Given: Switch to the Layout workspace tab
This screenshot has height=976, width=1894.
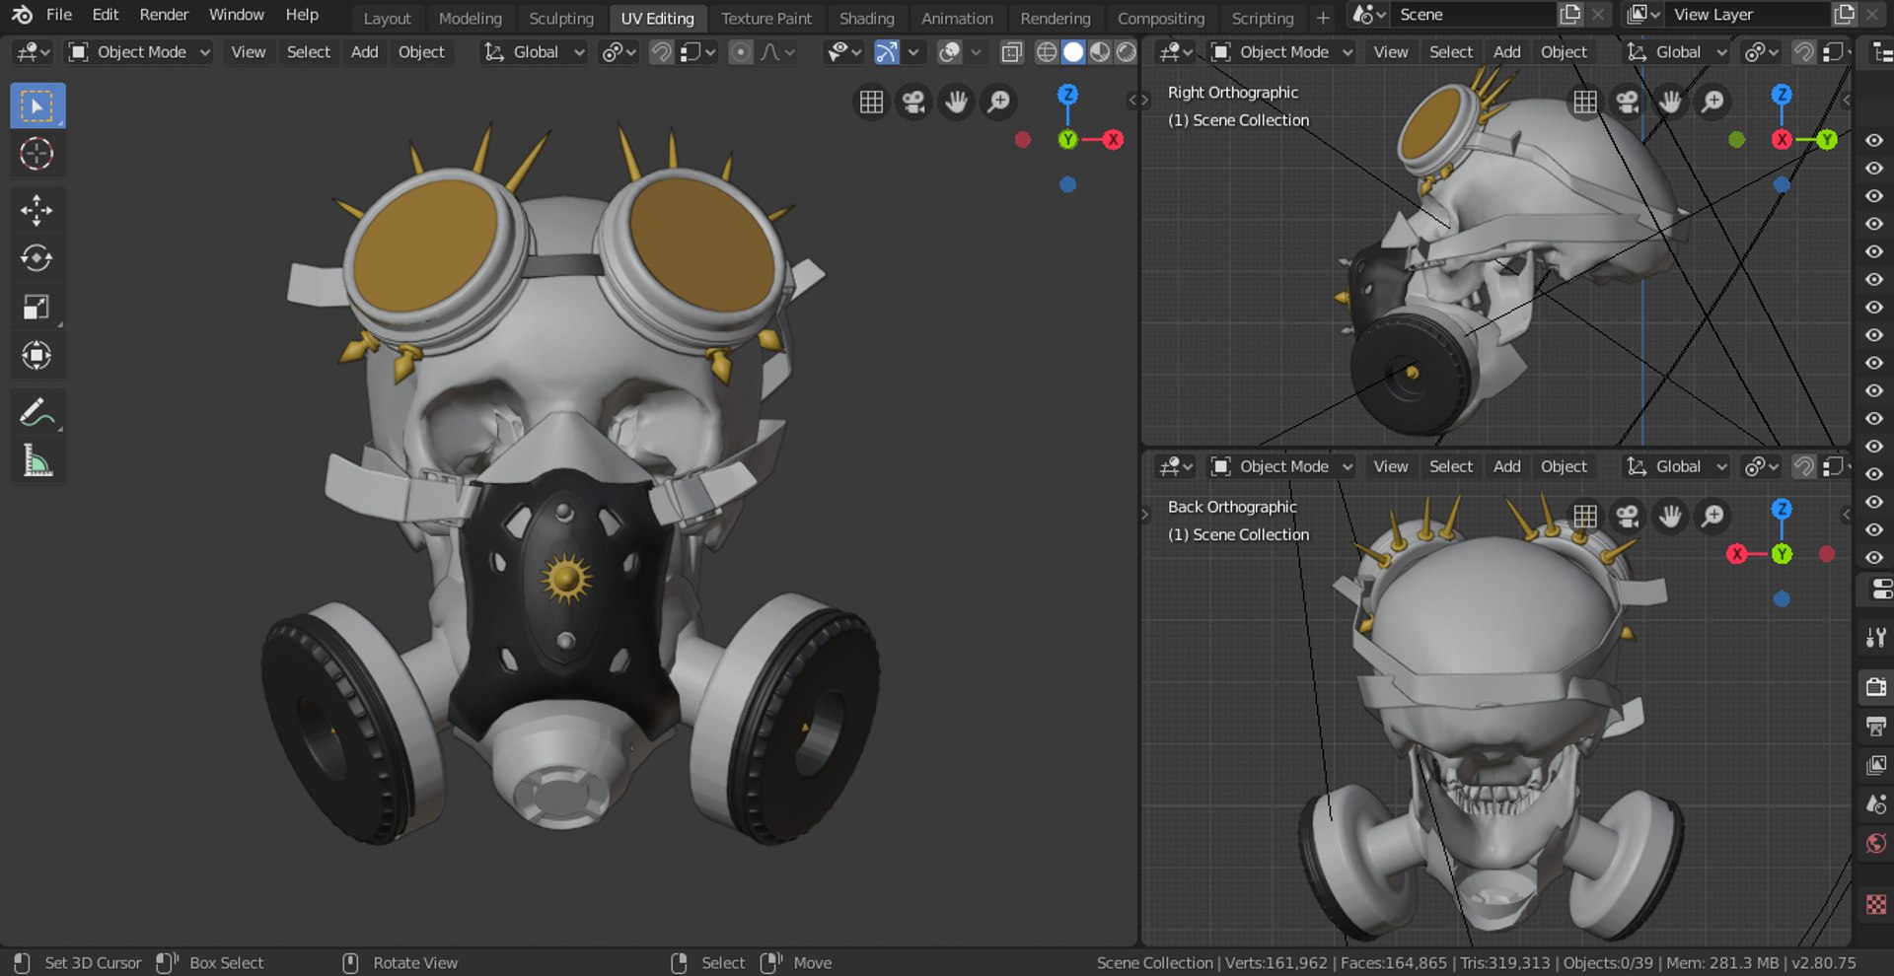Looking at the screenshot, I should [x=387, y=18].
